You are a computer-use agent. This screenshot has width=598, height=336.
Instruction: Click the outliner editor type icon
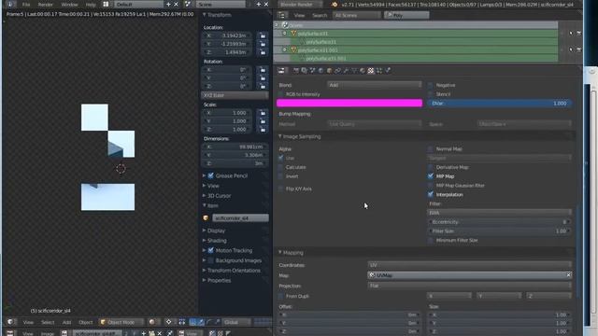coord(282,15)
